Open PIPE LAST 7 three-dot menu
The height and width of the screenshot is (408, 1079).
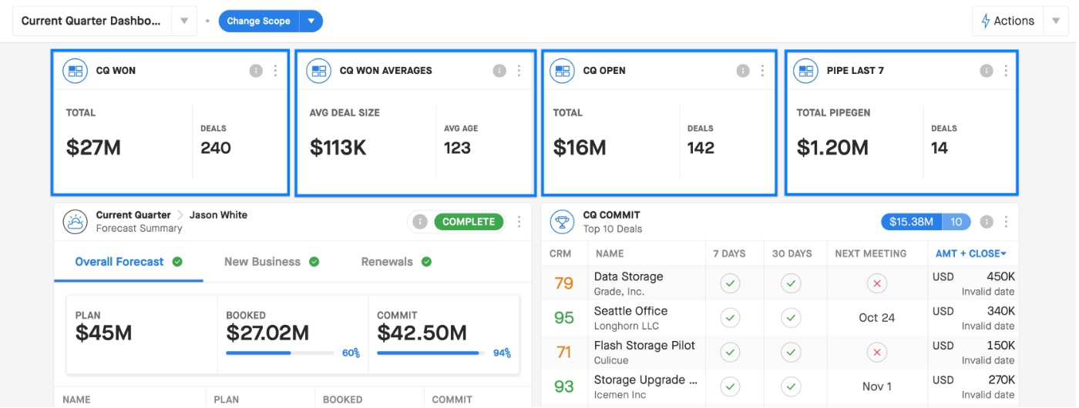pos(1006,71)
